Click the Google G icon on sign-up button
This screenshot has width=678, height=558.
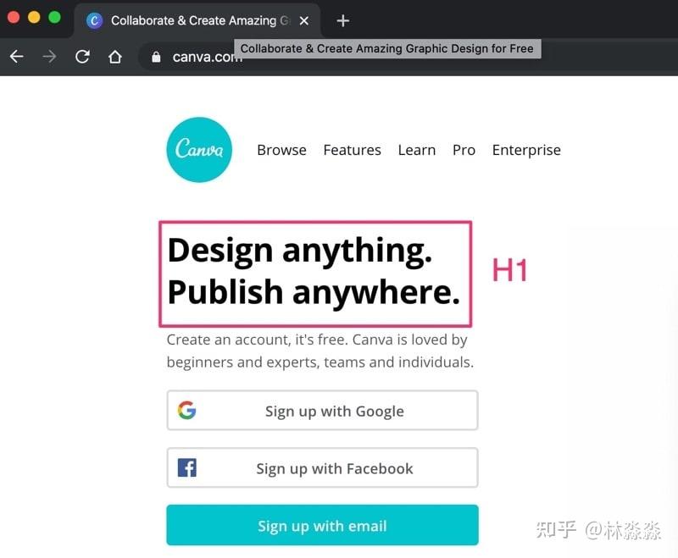[x=188, y=410]
